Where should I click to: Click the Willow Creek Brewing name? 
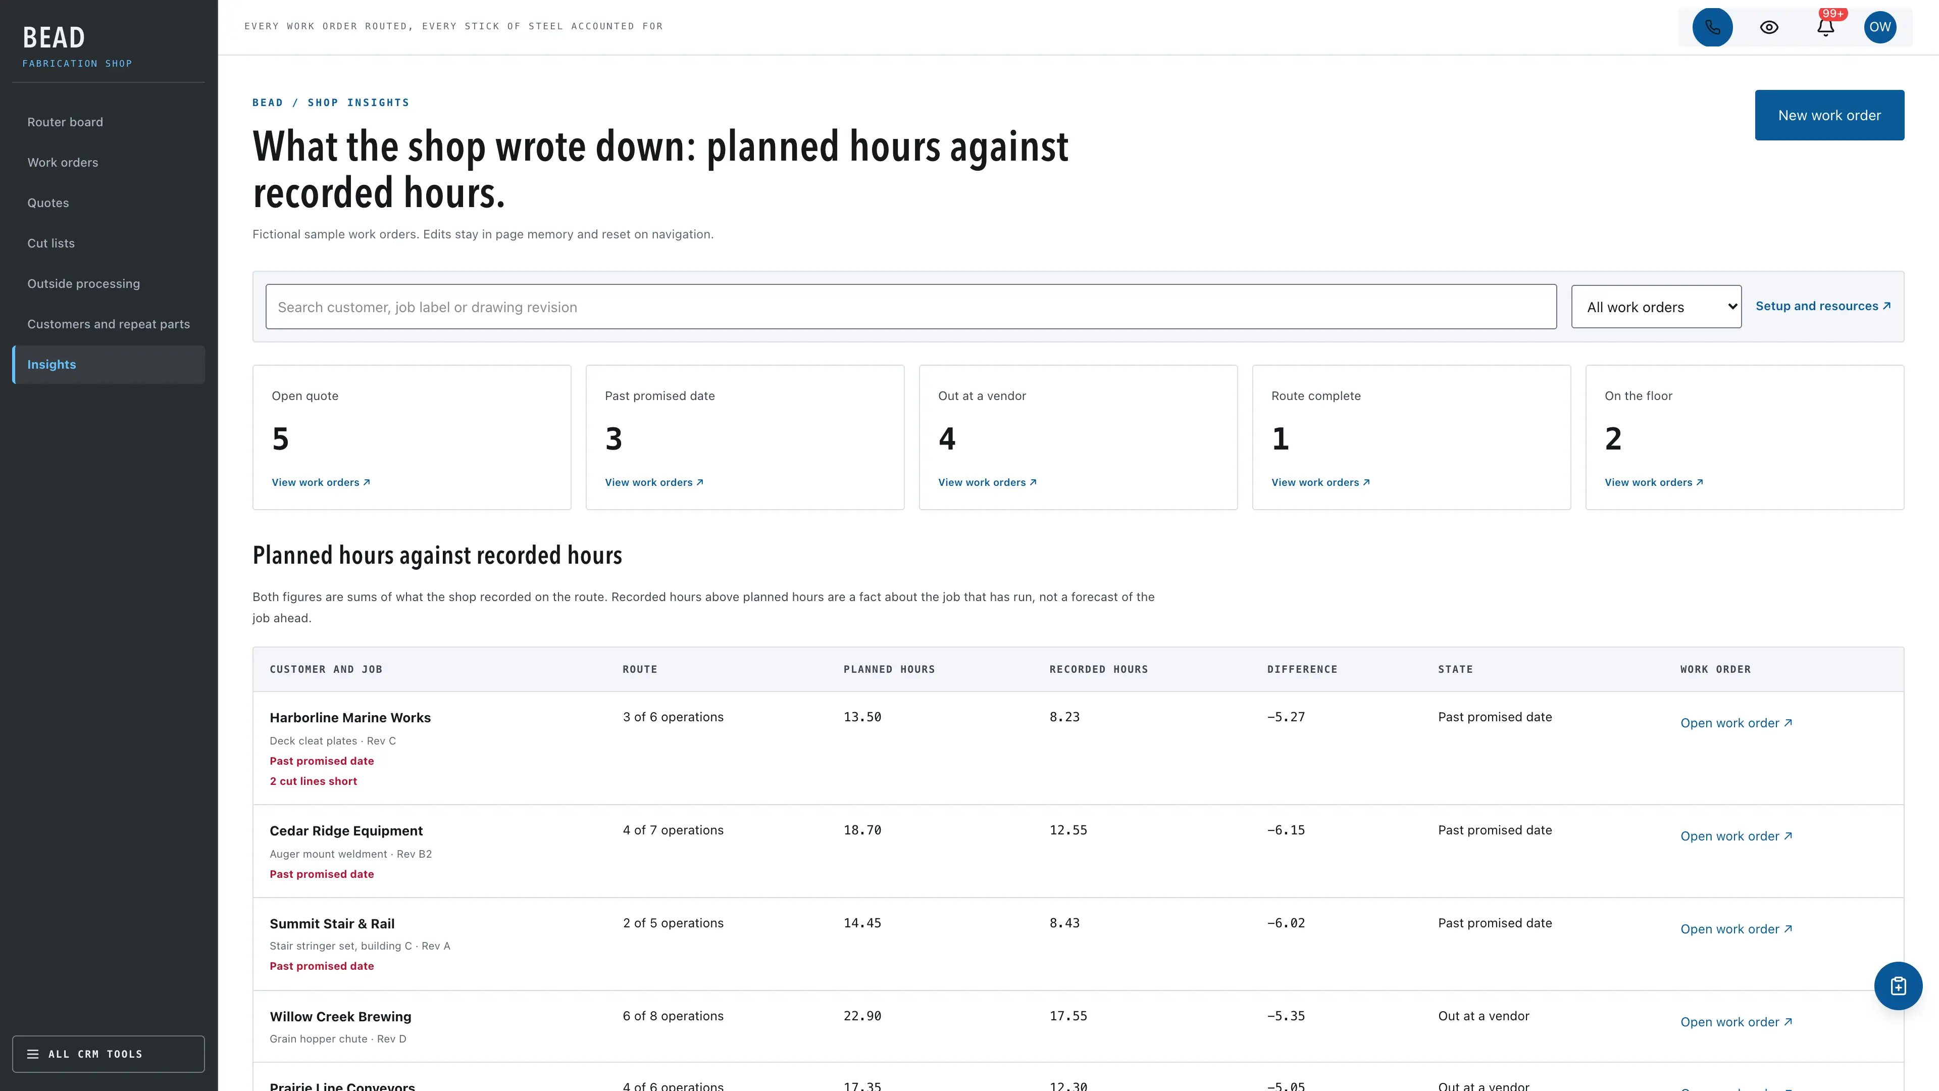340,1016
